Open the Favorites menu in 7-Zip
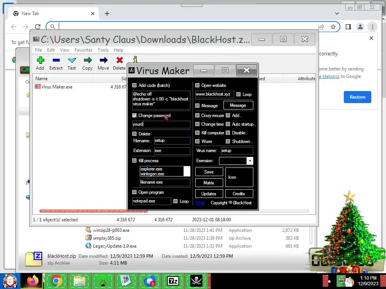The height and width of the screenshot is (289, 386). coord(83,50)
